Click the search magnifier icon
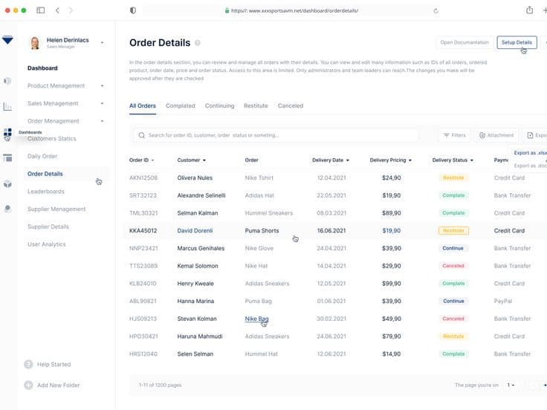Image resolution: width=547 pixels, height=410 pixels. [142, 135]
